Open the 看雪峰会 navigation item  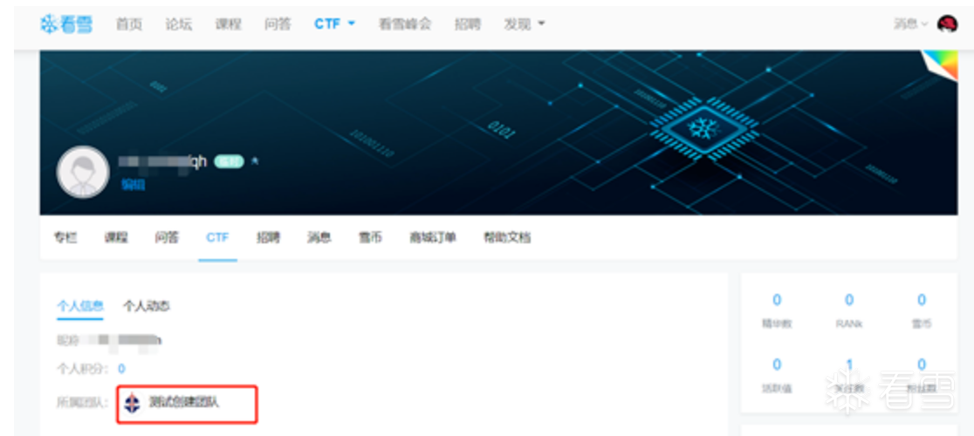(405, 24)
